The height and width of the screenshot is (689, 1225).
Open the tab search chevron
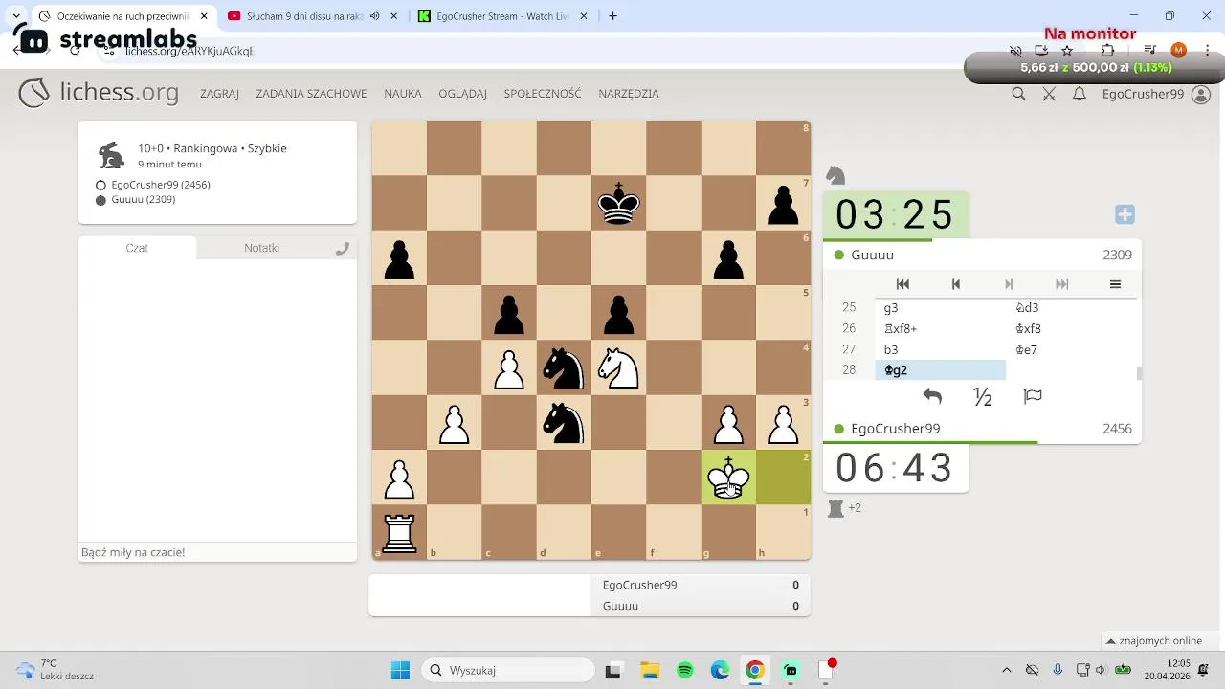[x=16, y=16]
